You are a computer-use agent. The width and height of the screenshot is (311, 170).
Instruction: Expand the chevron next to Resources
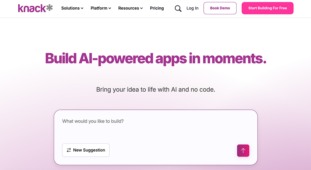coord(141,8)
